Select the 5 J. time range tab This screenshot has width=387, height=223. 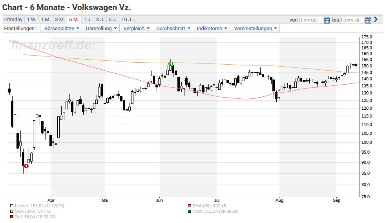pyautogui.click(x=113, y=20)
